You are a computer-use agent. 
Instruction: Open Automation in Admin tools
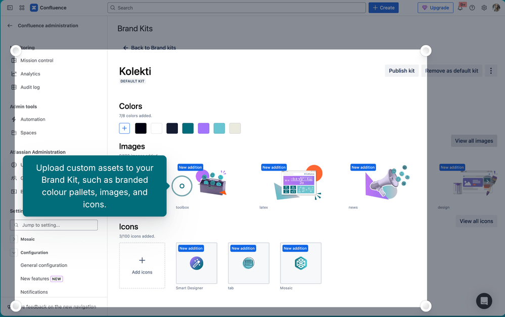pos(33,120)
